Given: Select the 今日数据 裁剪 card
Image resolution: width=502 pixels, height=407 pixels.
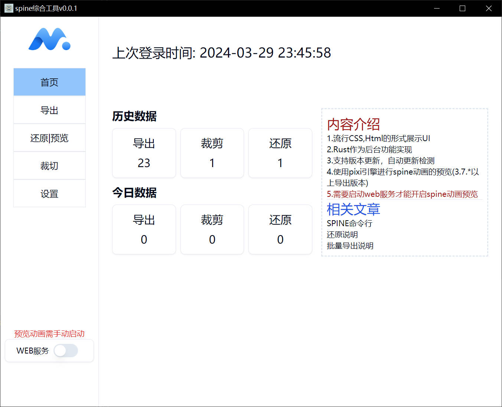Looking at the screenshot, I should coord(212,229).
